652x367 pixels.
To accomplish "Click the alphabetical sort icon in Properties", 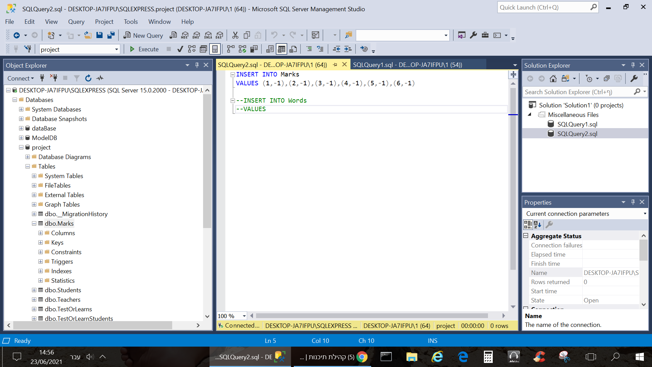I will [x=538, y=225].
